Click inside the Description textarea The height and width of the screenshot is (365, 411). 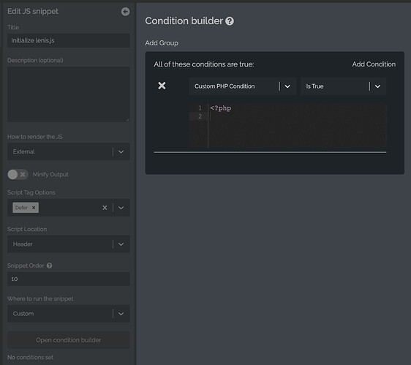click(x=69, y=94)
